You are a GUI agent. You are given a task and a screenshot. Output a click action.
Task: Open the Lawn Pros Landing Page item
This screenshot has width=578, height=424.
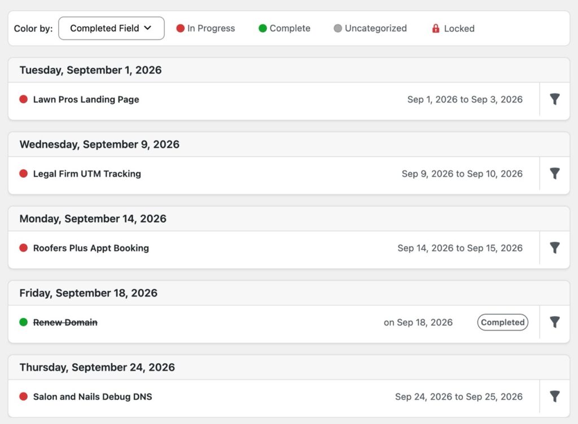[86, 99]
